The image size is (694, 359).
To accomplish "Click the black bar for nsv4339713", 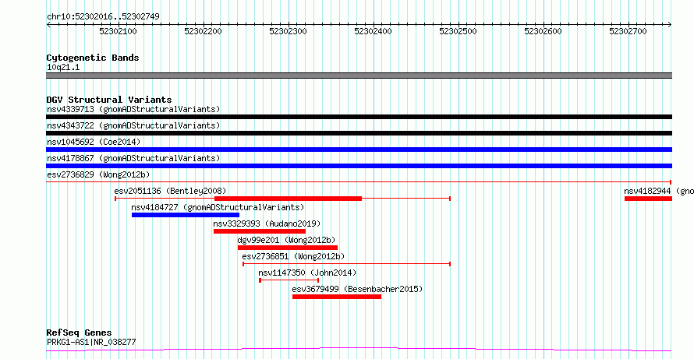I will [x=359, y=117].
